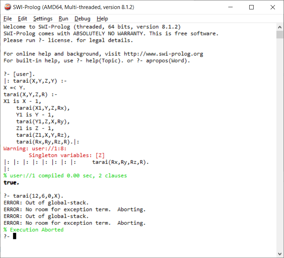Click the 'tarai(Z1,X,Y,Rz),' line
The image size is (284, 258).
tap(43, 135)
